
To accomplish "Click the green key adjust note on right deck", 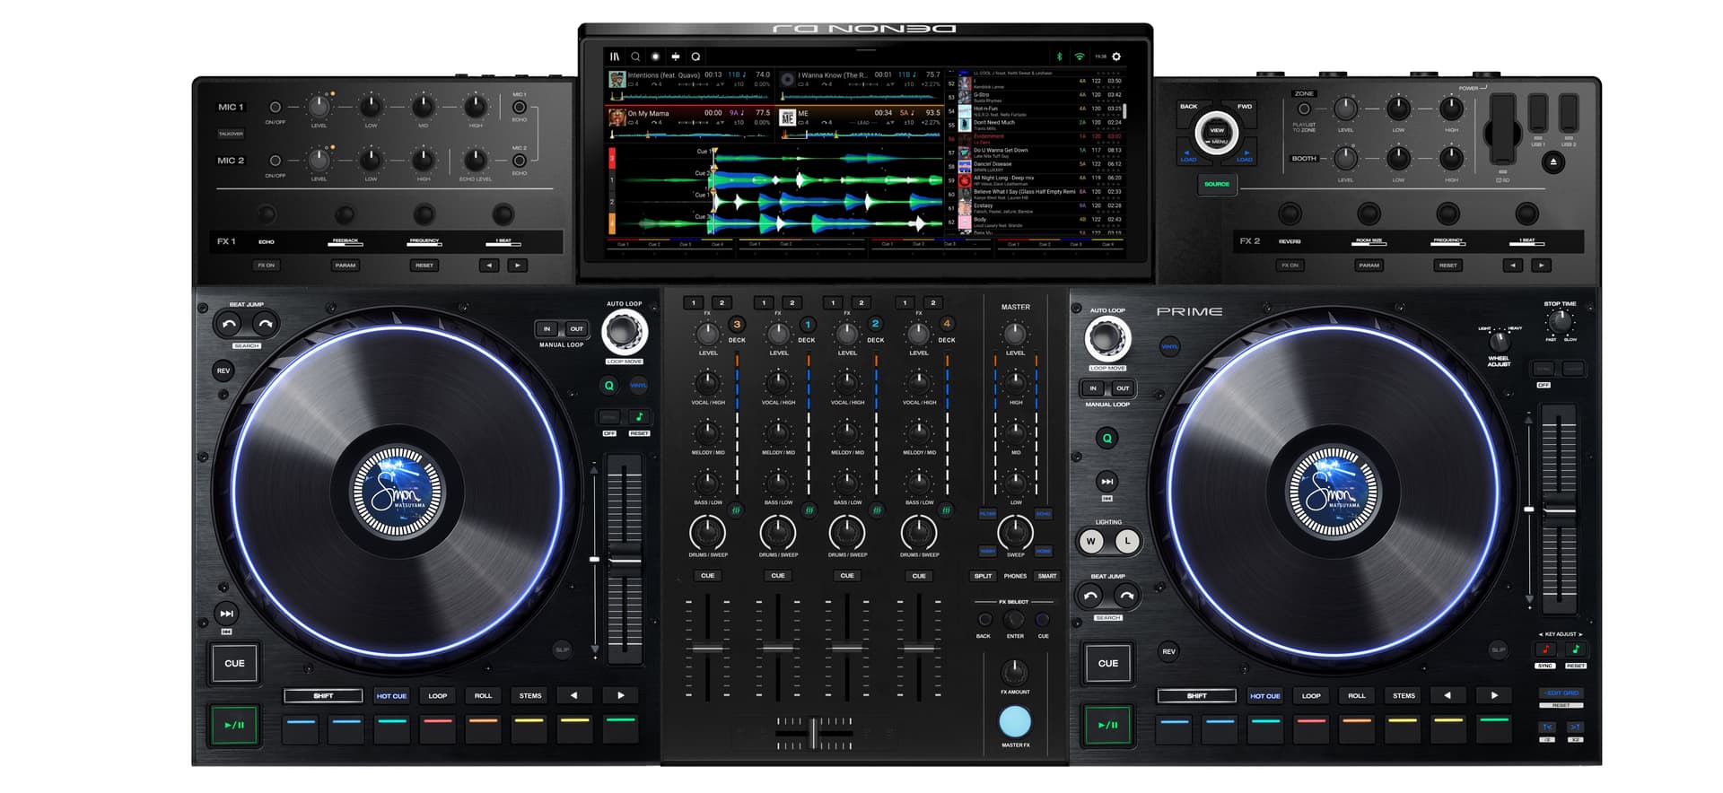I will point(1576,649).
